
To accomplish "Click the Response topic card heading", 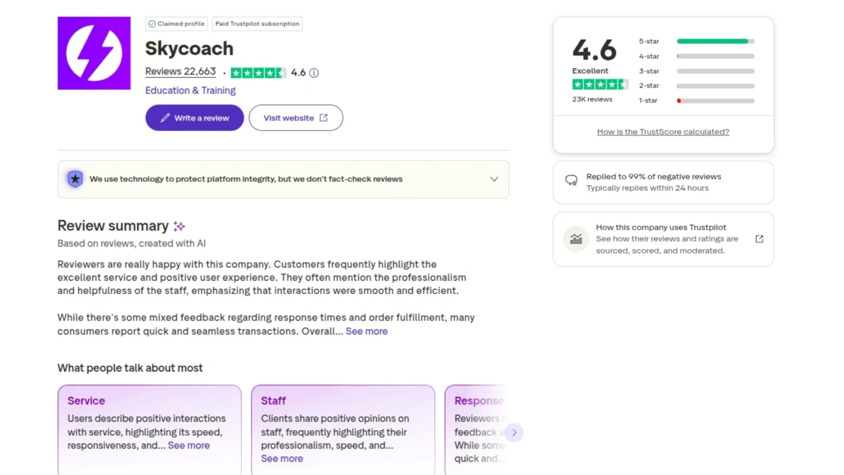I will [x=479, y=400].
